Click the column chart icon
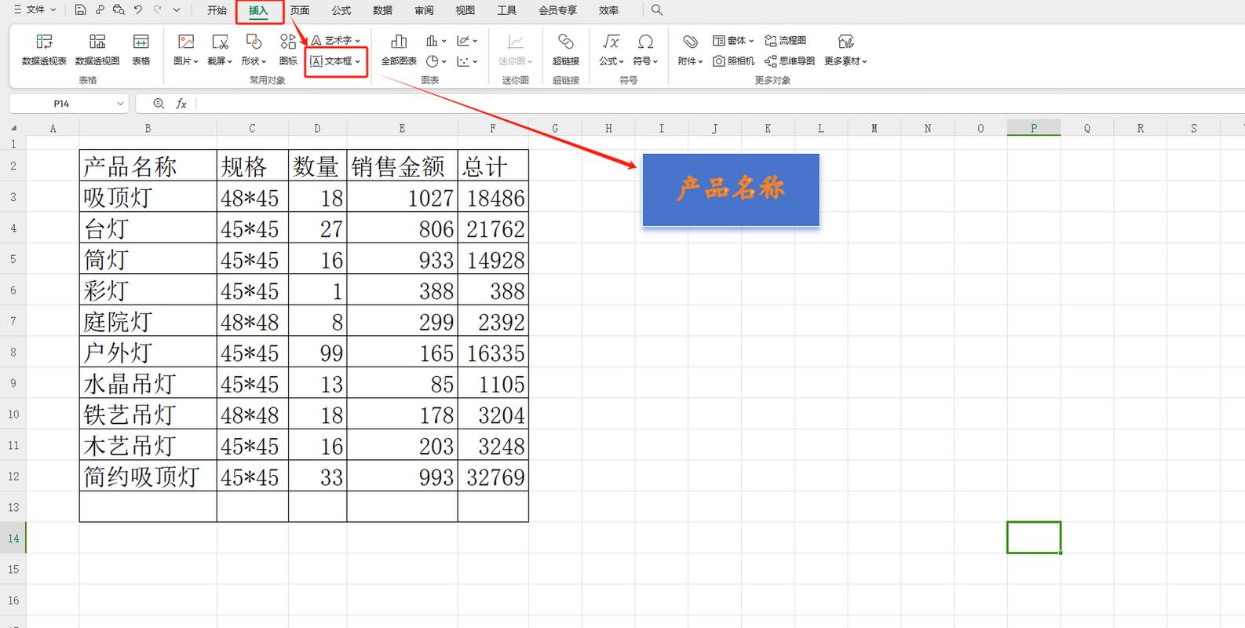 point(432,40)
